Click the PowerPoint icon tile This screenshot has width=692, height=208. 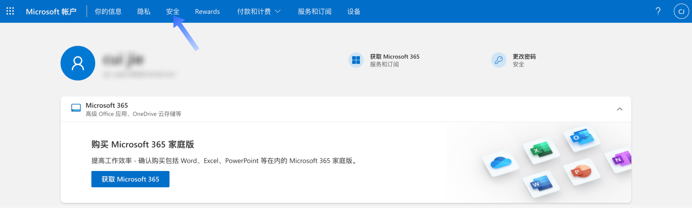tap(581, 171)
